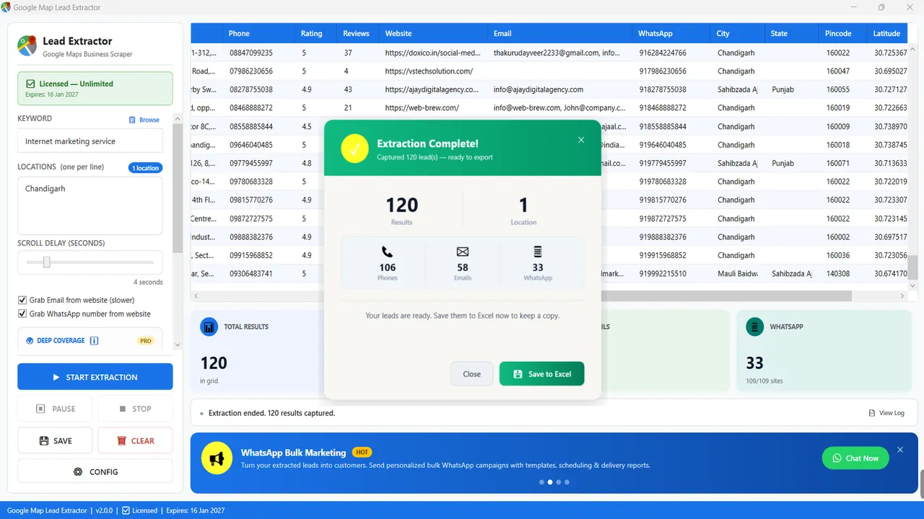Select the second carousel dot in banner
This screenshot has width=924, height=519.
click(550, 482)
